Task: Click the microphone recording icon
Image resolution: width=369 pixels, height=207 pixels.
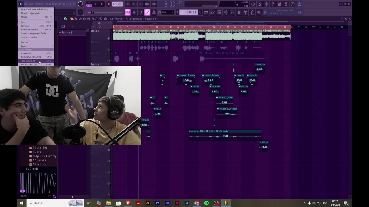Action: pos(266,4)
